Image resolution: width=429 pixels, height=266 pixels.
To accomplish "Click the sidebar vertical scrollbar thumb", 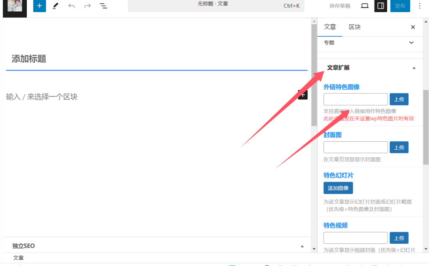I will (x=426, y=127).
